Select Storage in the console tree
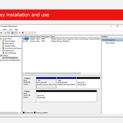 pyautogui.click(x=5, y=55)
